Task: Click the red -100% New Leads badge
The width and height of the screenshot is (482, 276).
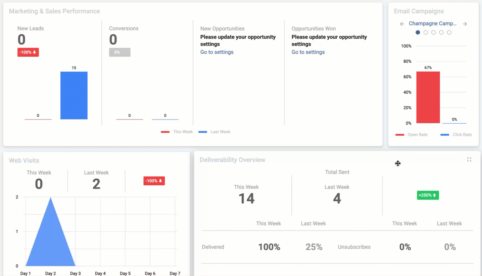Action: coord(28,52)
